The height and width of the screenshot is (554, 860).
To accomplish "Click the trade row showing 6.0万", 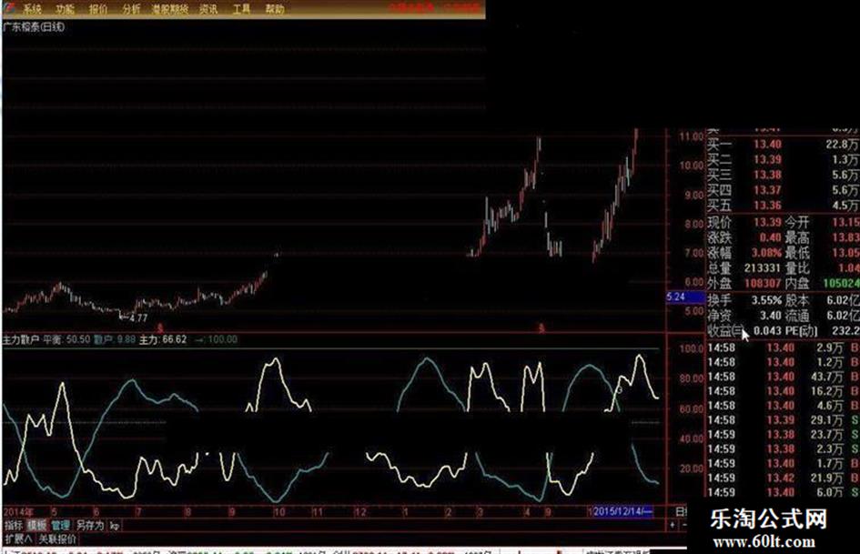I will pos(784,492).
